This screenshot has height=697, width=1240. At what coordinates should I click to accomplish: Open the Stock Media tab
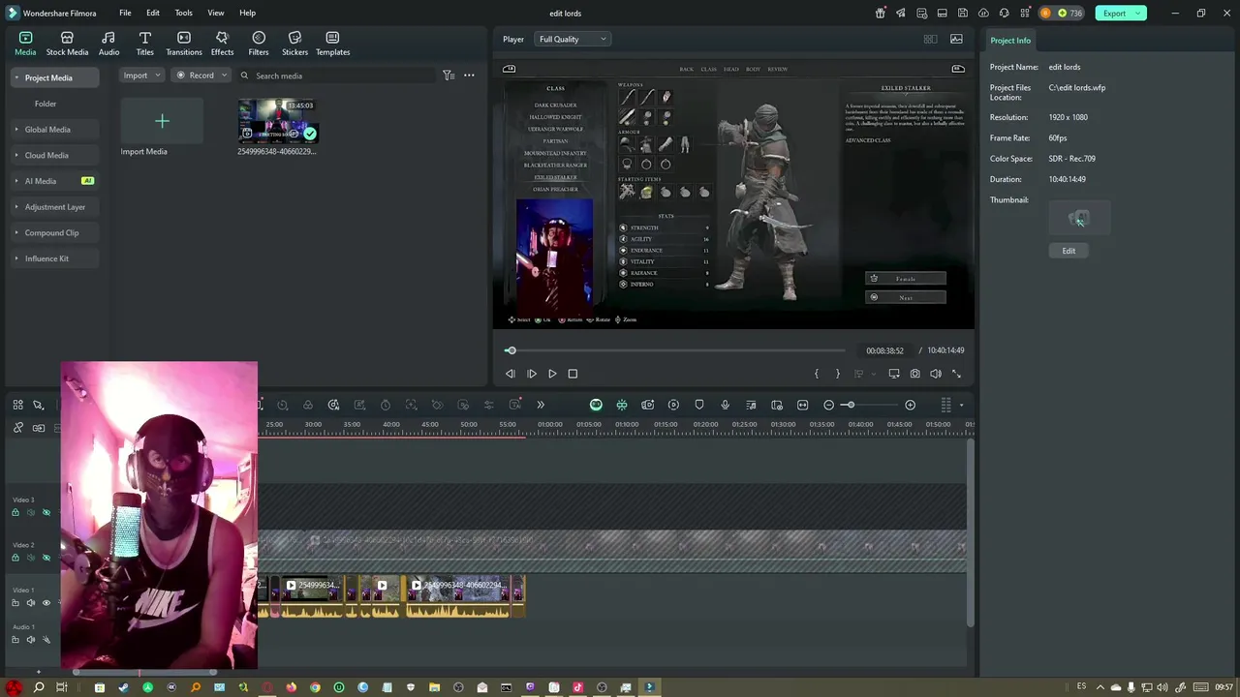coord(67,44)
